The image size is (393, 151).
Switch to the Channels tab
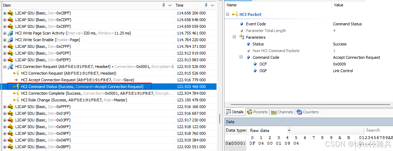282,112
